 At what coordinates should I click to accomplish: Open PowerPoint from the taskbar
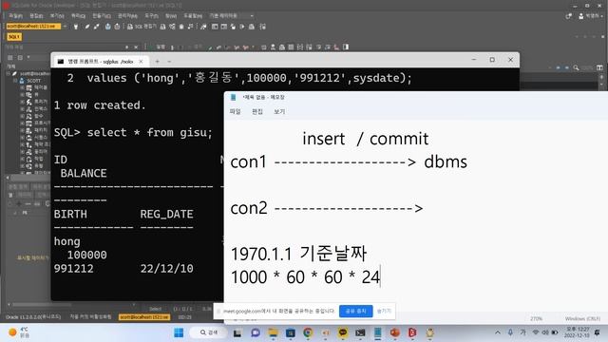tap(395, 332)
